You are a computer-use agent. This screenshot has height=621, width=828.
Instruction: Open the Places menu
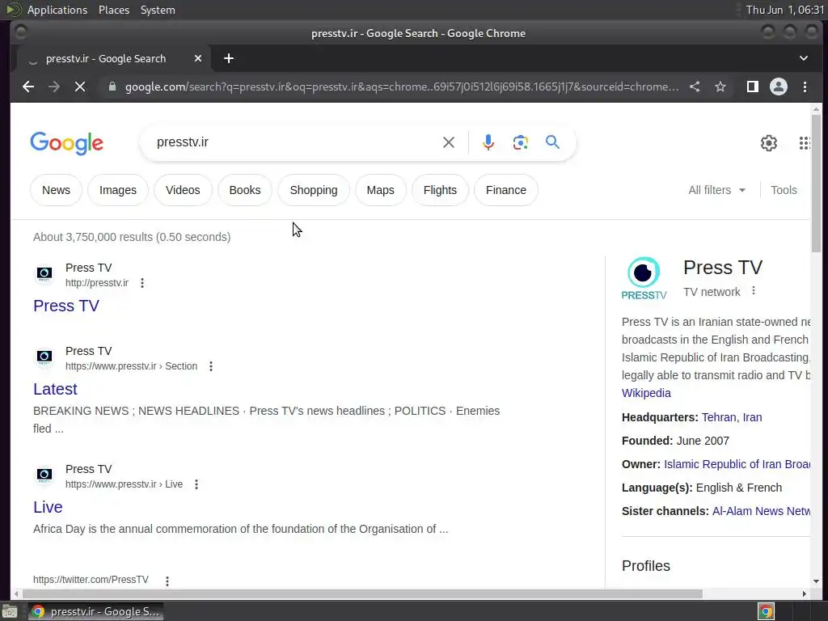(113, 10)
